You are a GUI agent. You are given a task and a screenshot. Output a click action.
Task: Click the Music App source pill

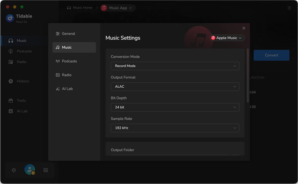coord(118,8)
